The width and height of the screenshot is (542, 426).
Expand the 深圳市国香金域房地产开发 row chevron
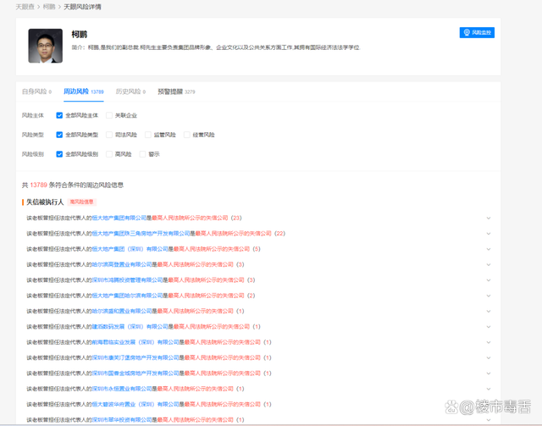489,373
